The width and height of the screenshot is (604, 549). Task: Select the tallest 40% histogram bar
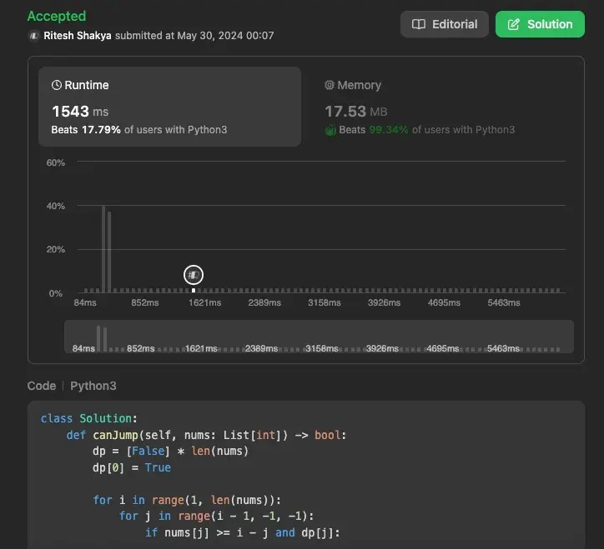[x=103, y=248]
